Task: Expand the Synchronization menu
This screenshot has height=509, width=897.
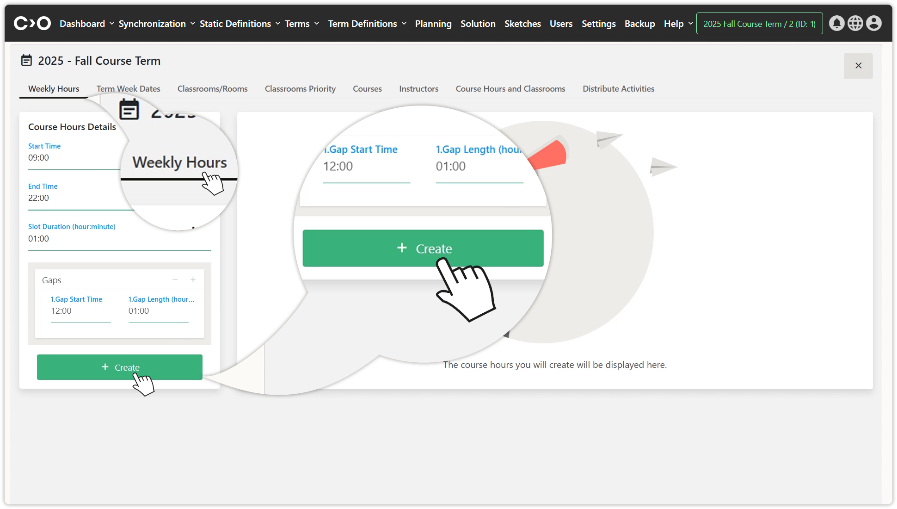Action: (x=157, y=24)
